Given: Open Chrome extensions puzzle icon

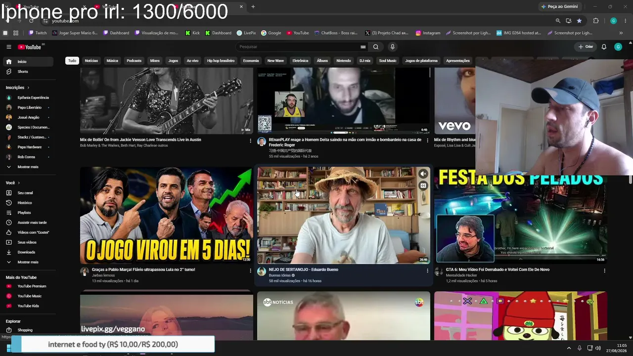Looking at the screenshot, I should pyautogui.click(x=596, y=21).
